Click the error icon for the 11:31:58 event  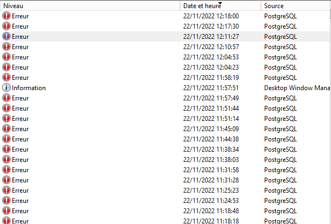click(x=6, y=169)
